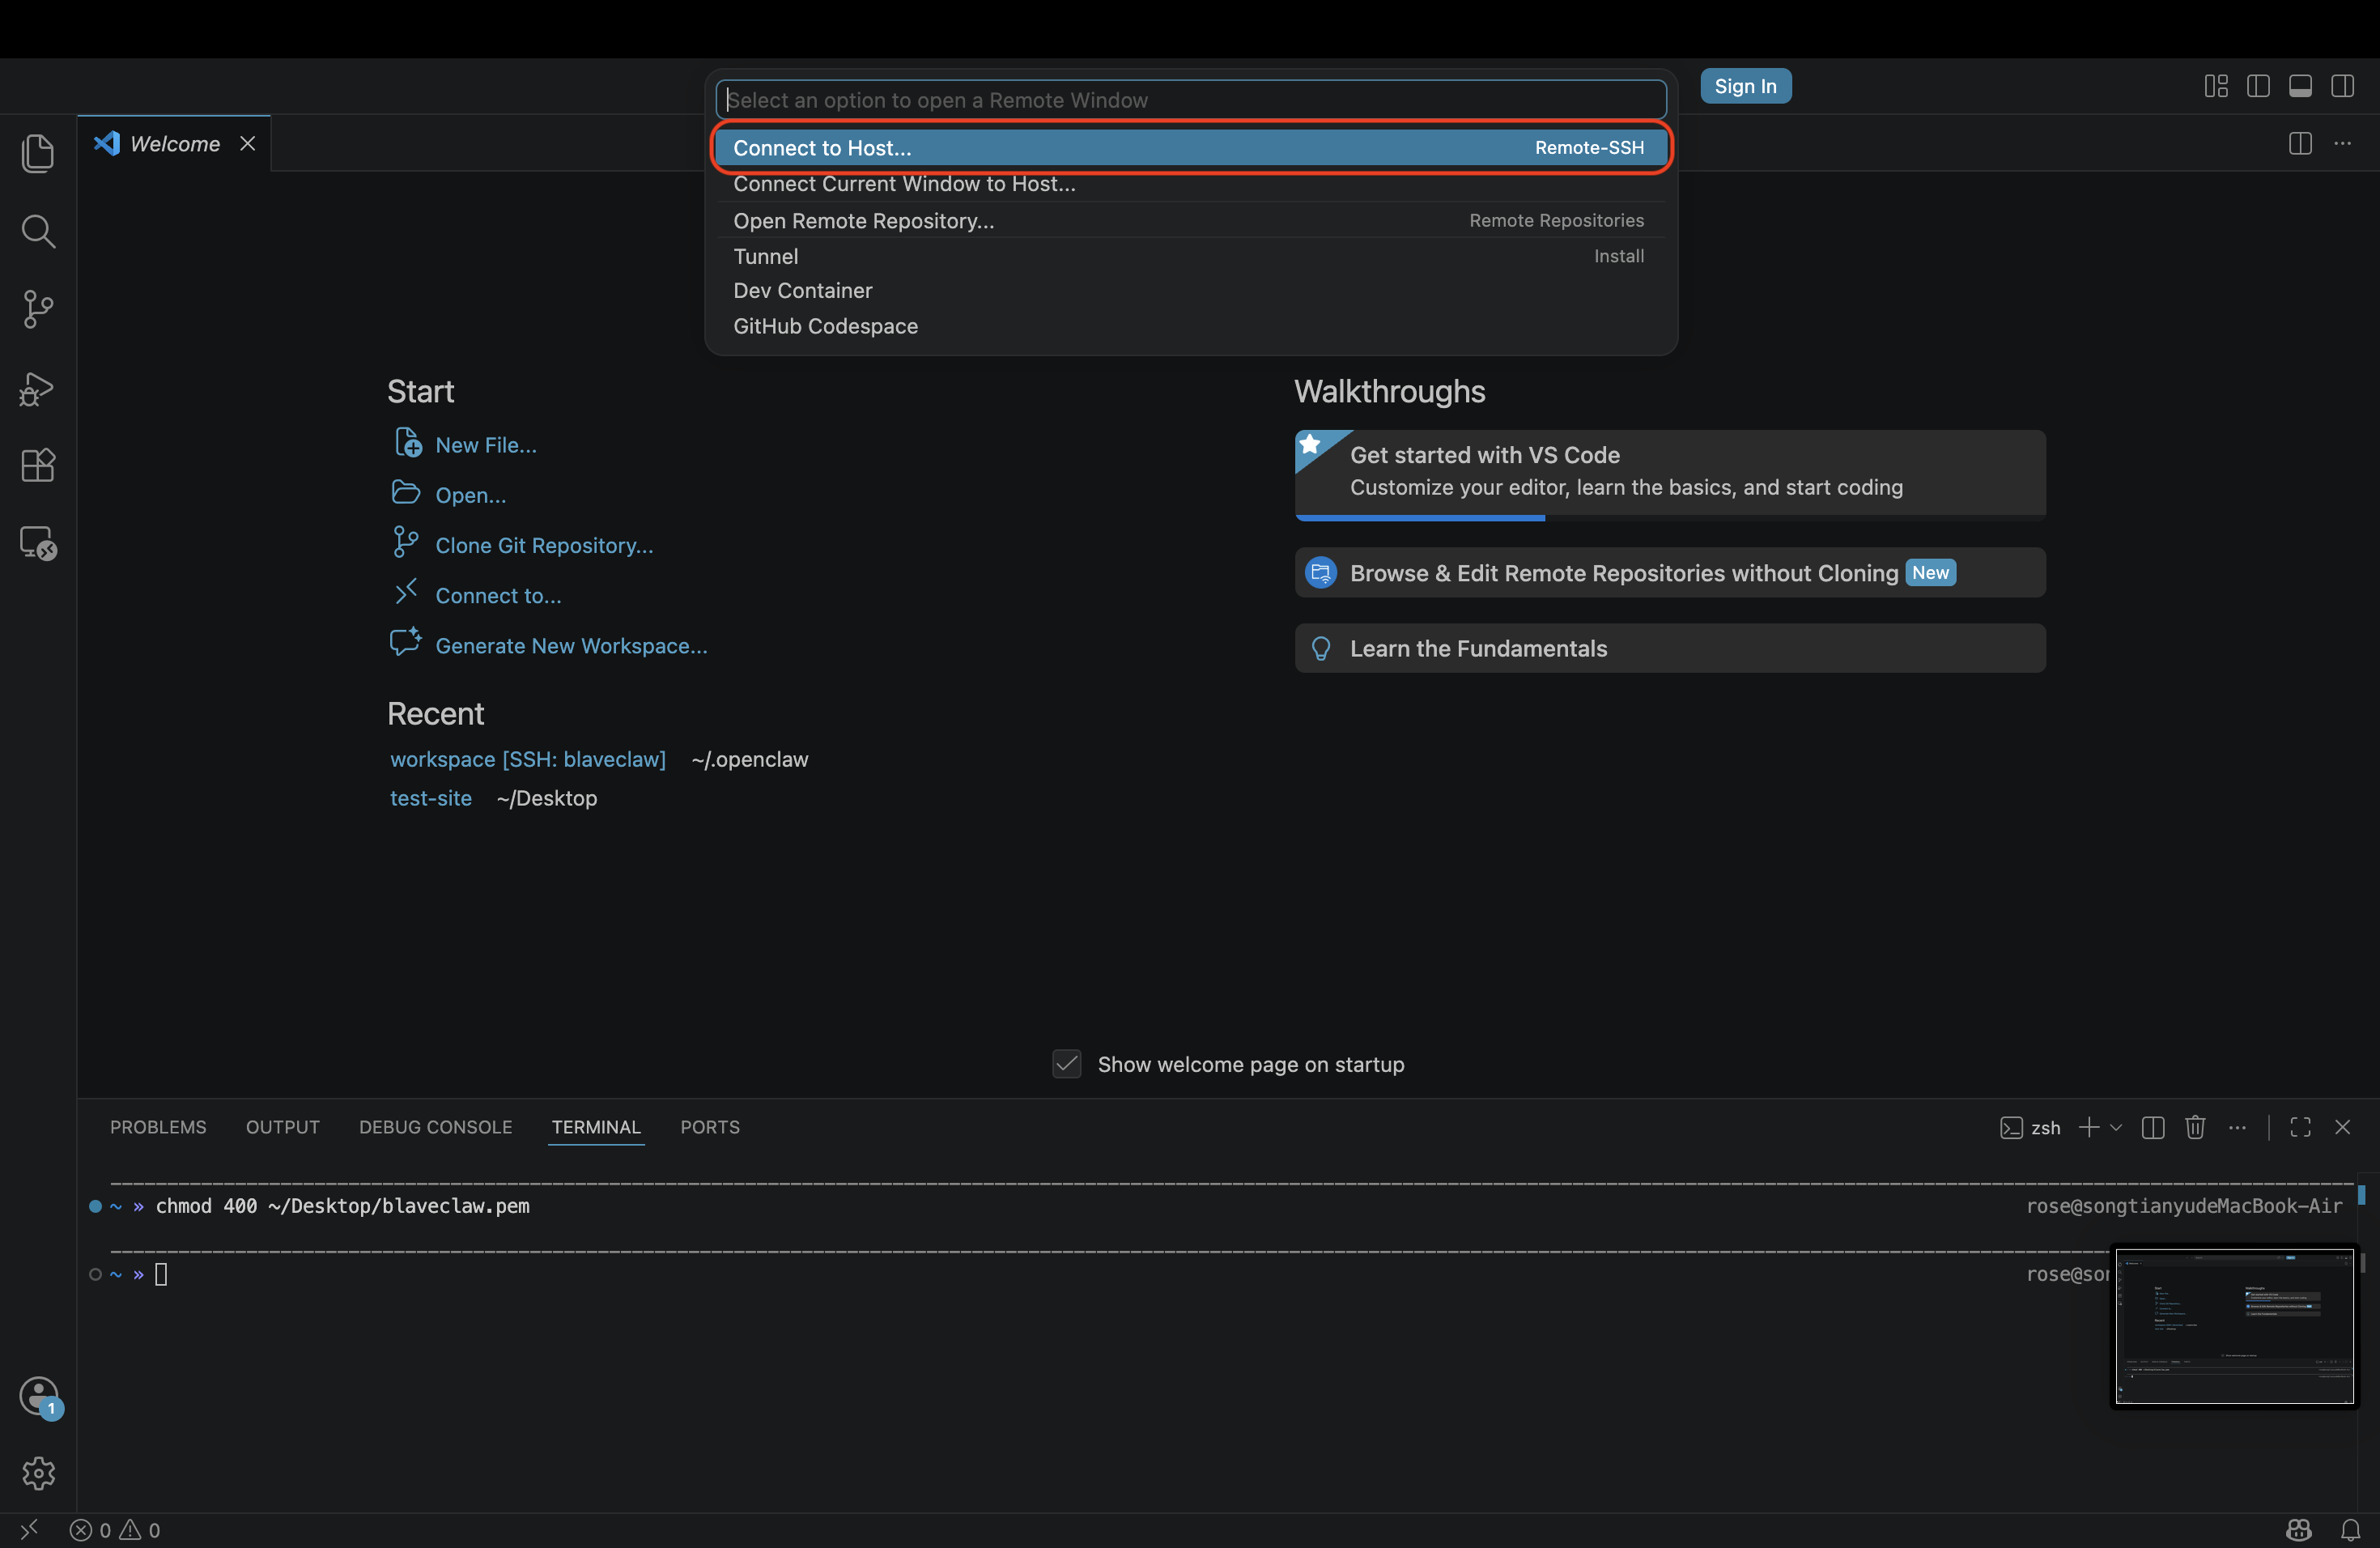The image size is (2380, 1548).
Task: Uncheck Show welcome page on startup
Action: tap(1067, 1063)
